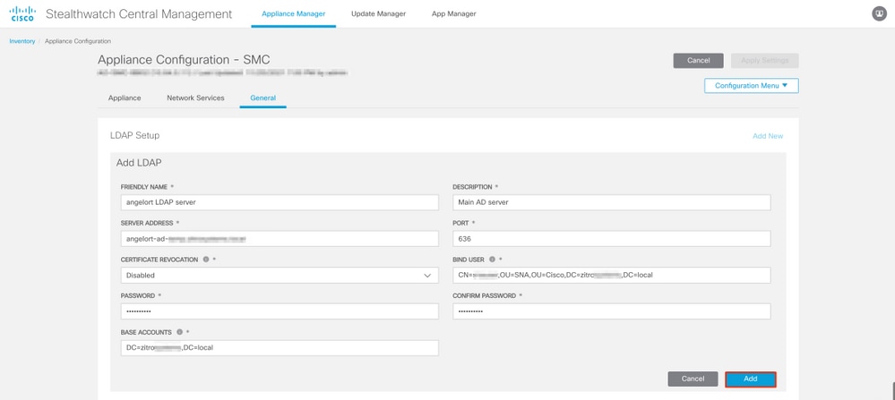Image resolution: width=895 pixels, height=400 pixels.
Task: Show Bind User info icon
Action: (492, 260)
